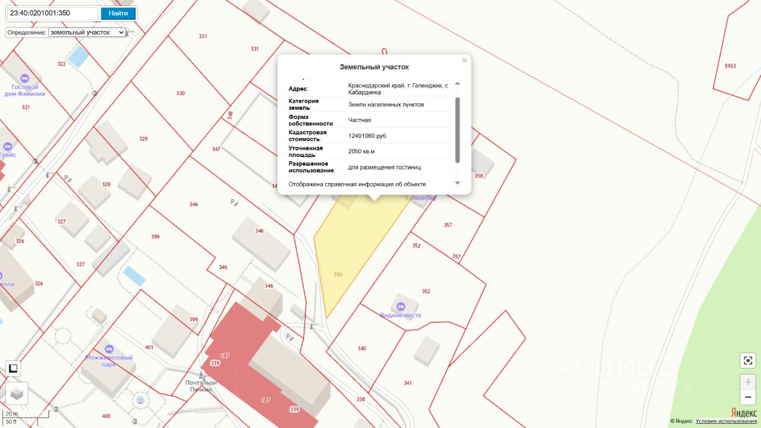This screenshot has width=761, height=428.
Task: Click parcel number 358
Action: [x=479, y=176]
